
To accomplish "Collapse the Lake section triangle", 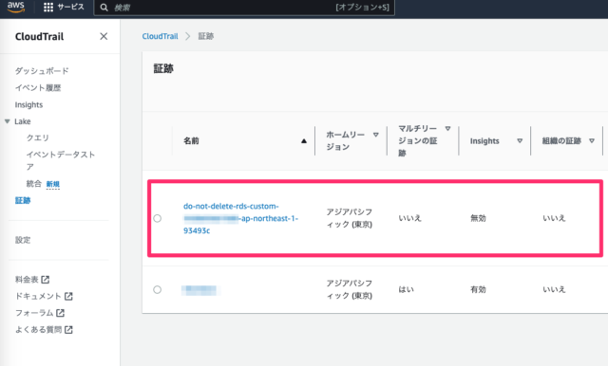I will coord(8,121).
